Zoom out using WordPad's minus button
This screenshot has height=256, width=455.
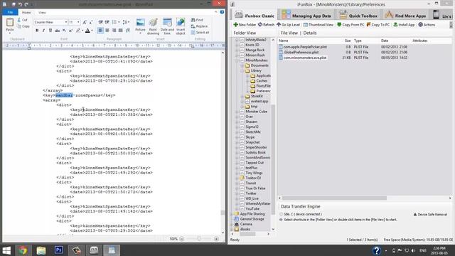pos(182,239)
